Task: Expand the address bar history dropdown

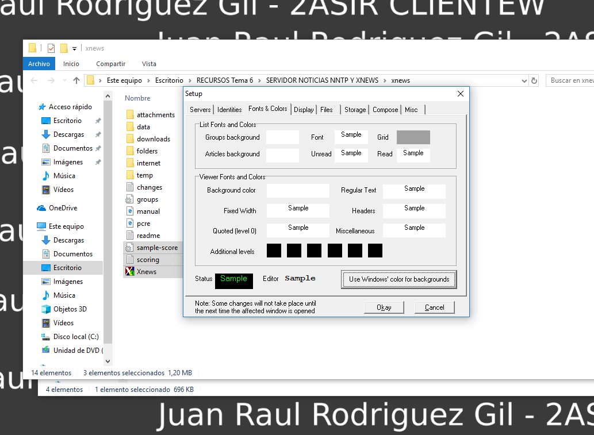Action: click(524, 80)
